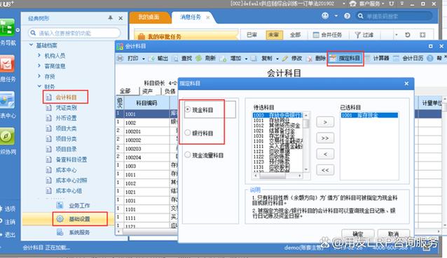Switch to the 消息任务 tab
This screenshot has height=258, width=447.
[x=191, y=17]
